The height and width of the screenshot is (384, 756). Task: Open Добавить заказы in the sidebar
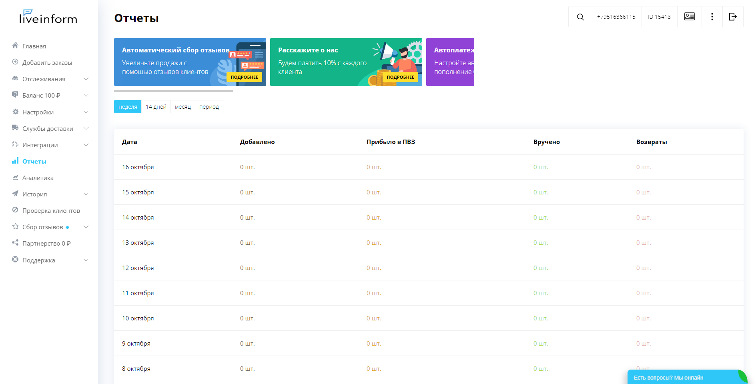coord(47,62)
